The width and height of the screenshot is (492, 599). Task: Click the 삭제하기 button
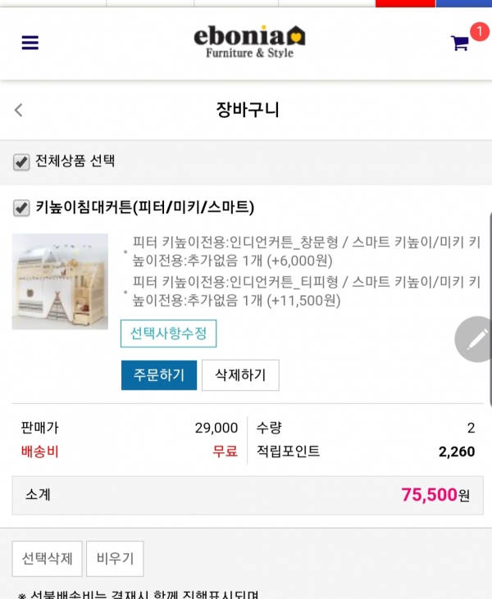240,375
